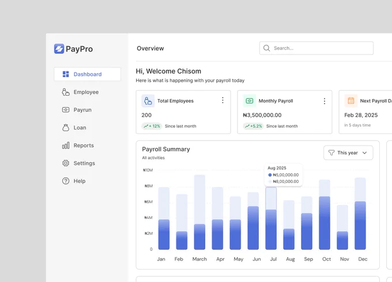The image size is (392, 282).
Task: Click the Help question mark icon
Action: 66,181
